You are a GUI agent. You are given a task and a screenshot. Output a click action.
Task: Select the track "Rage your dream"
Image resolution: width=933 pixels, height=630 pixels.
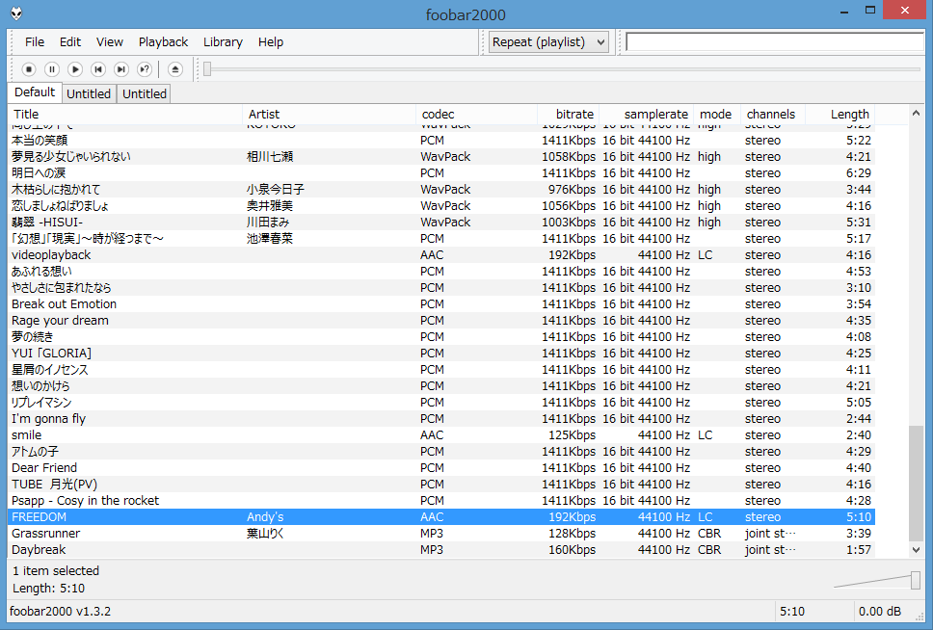pos(440,321)
